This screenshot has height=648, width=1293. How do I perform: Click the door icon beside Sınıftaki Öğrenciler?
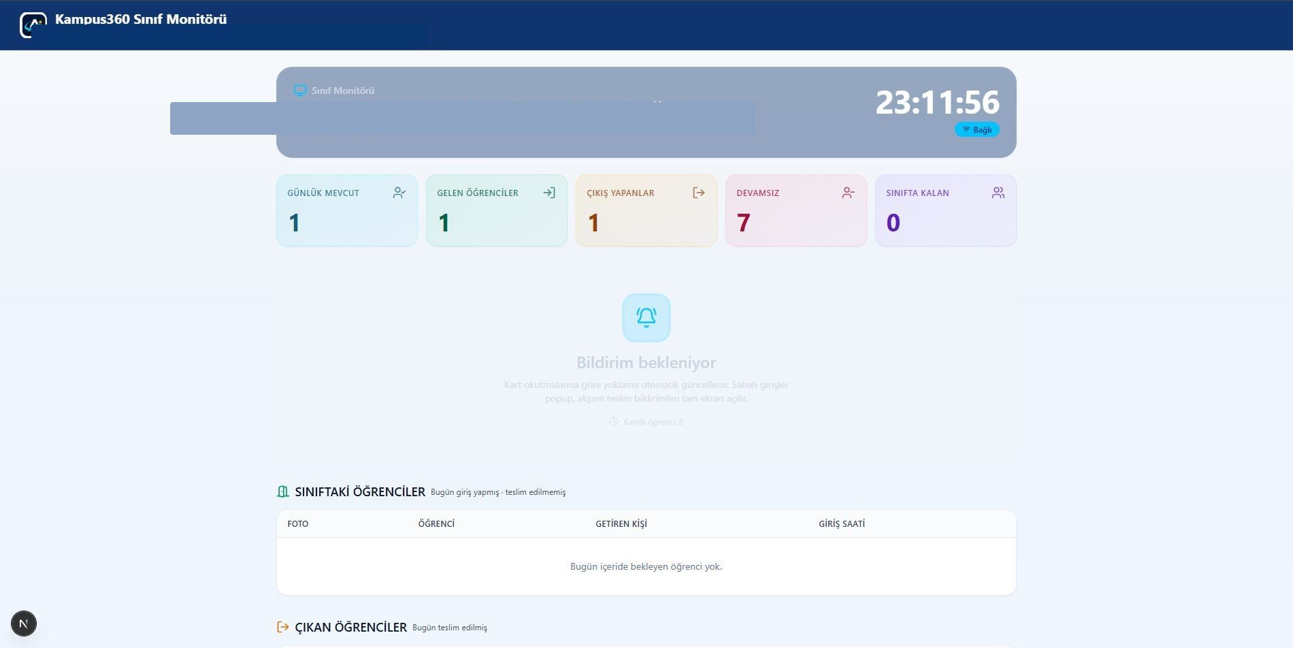point(283,491)
